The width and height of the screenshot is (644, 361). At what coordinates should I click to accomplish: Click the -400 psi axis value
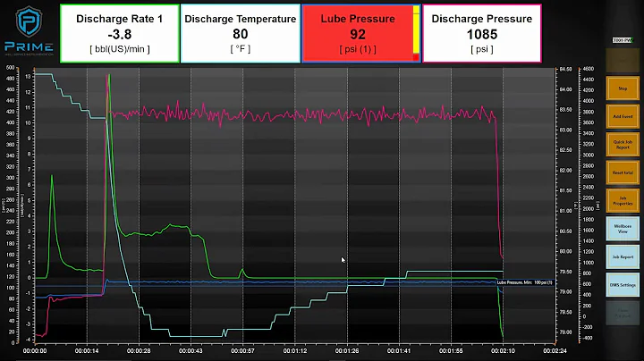[589, 338]
